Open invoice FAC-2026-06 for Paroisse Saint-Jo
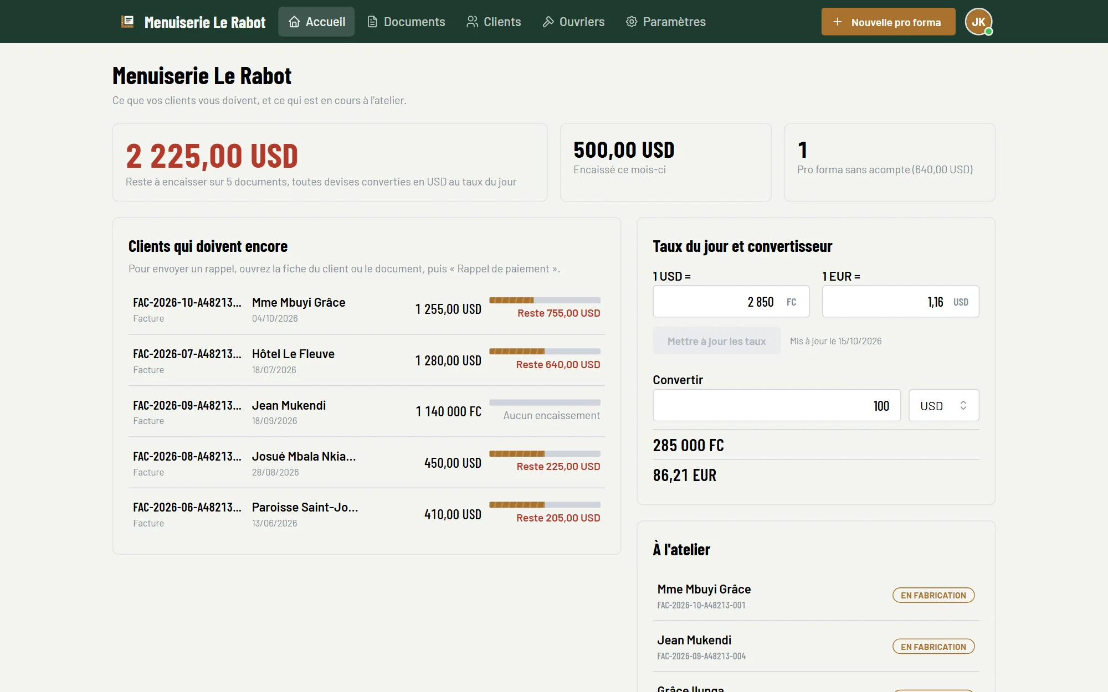Screen dimensions: 1108x692 [367, 514]
